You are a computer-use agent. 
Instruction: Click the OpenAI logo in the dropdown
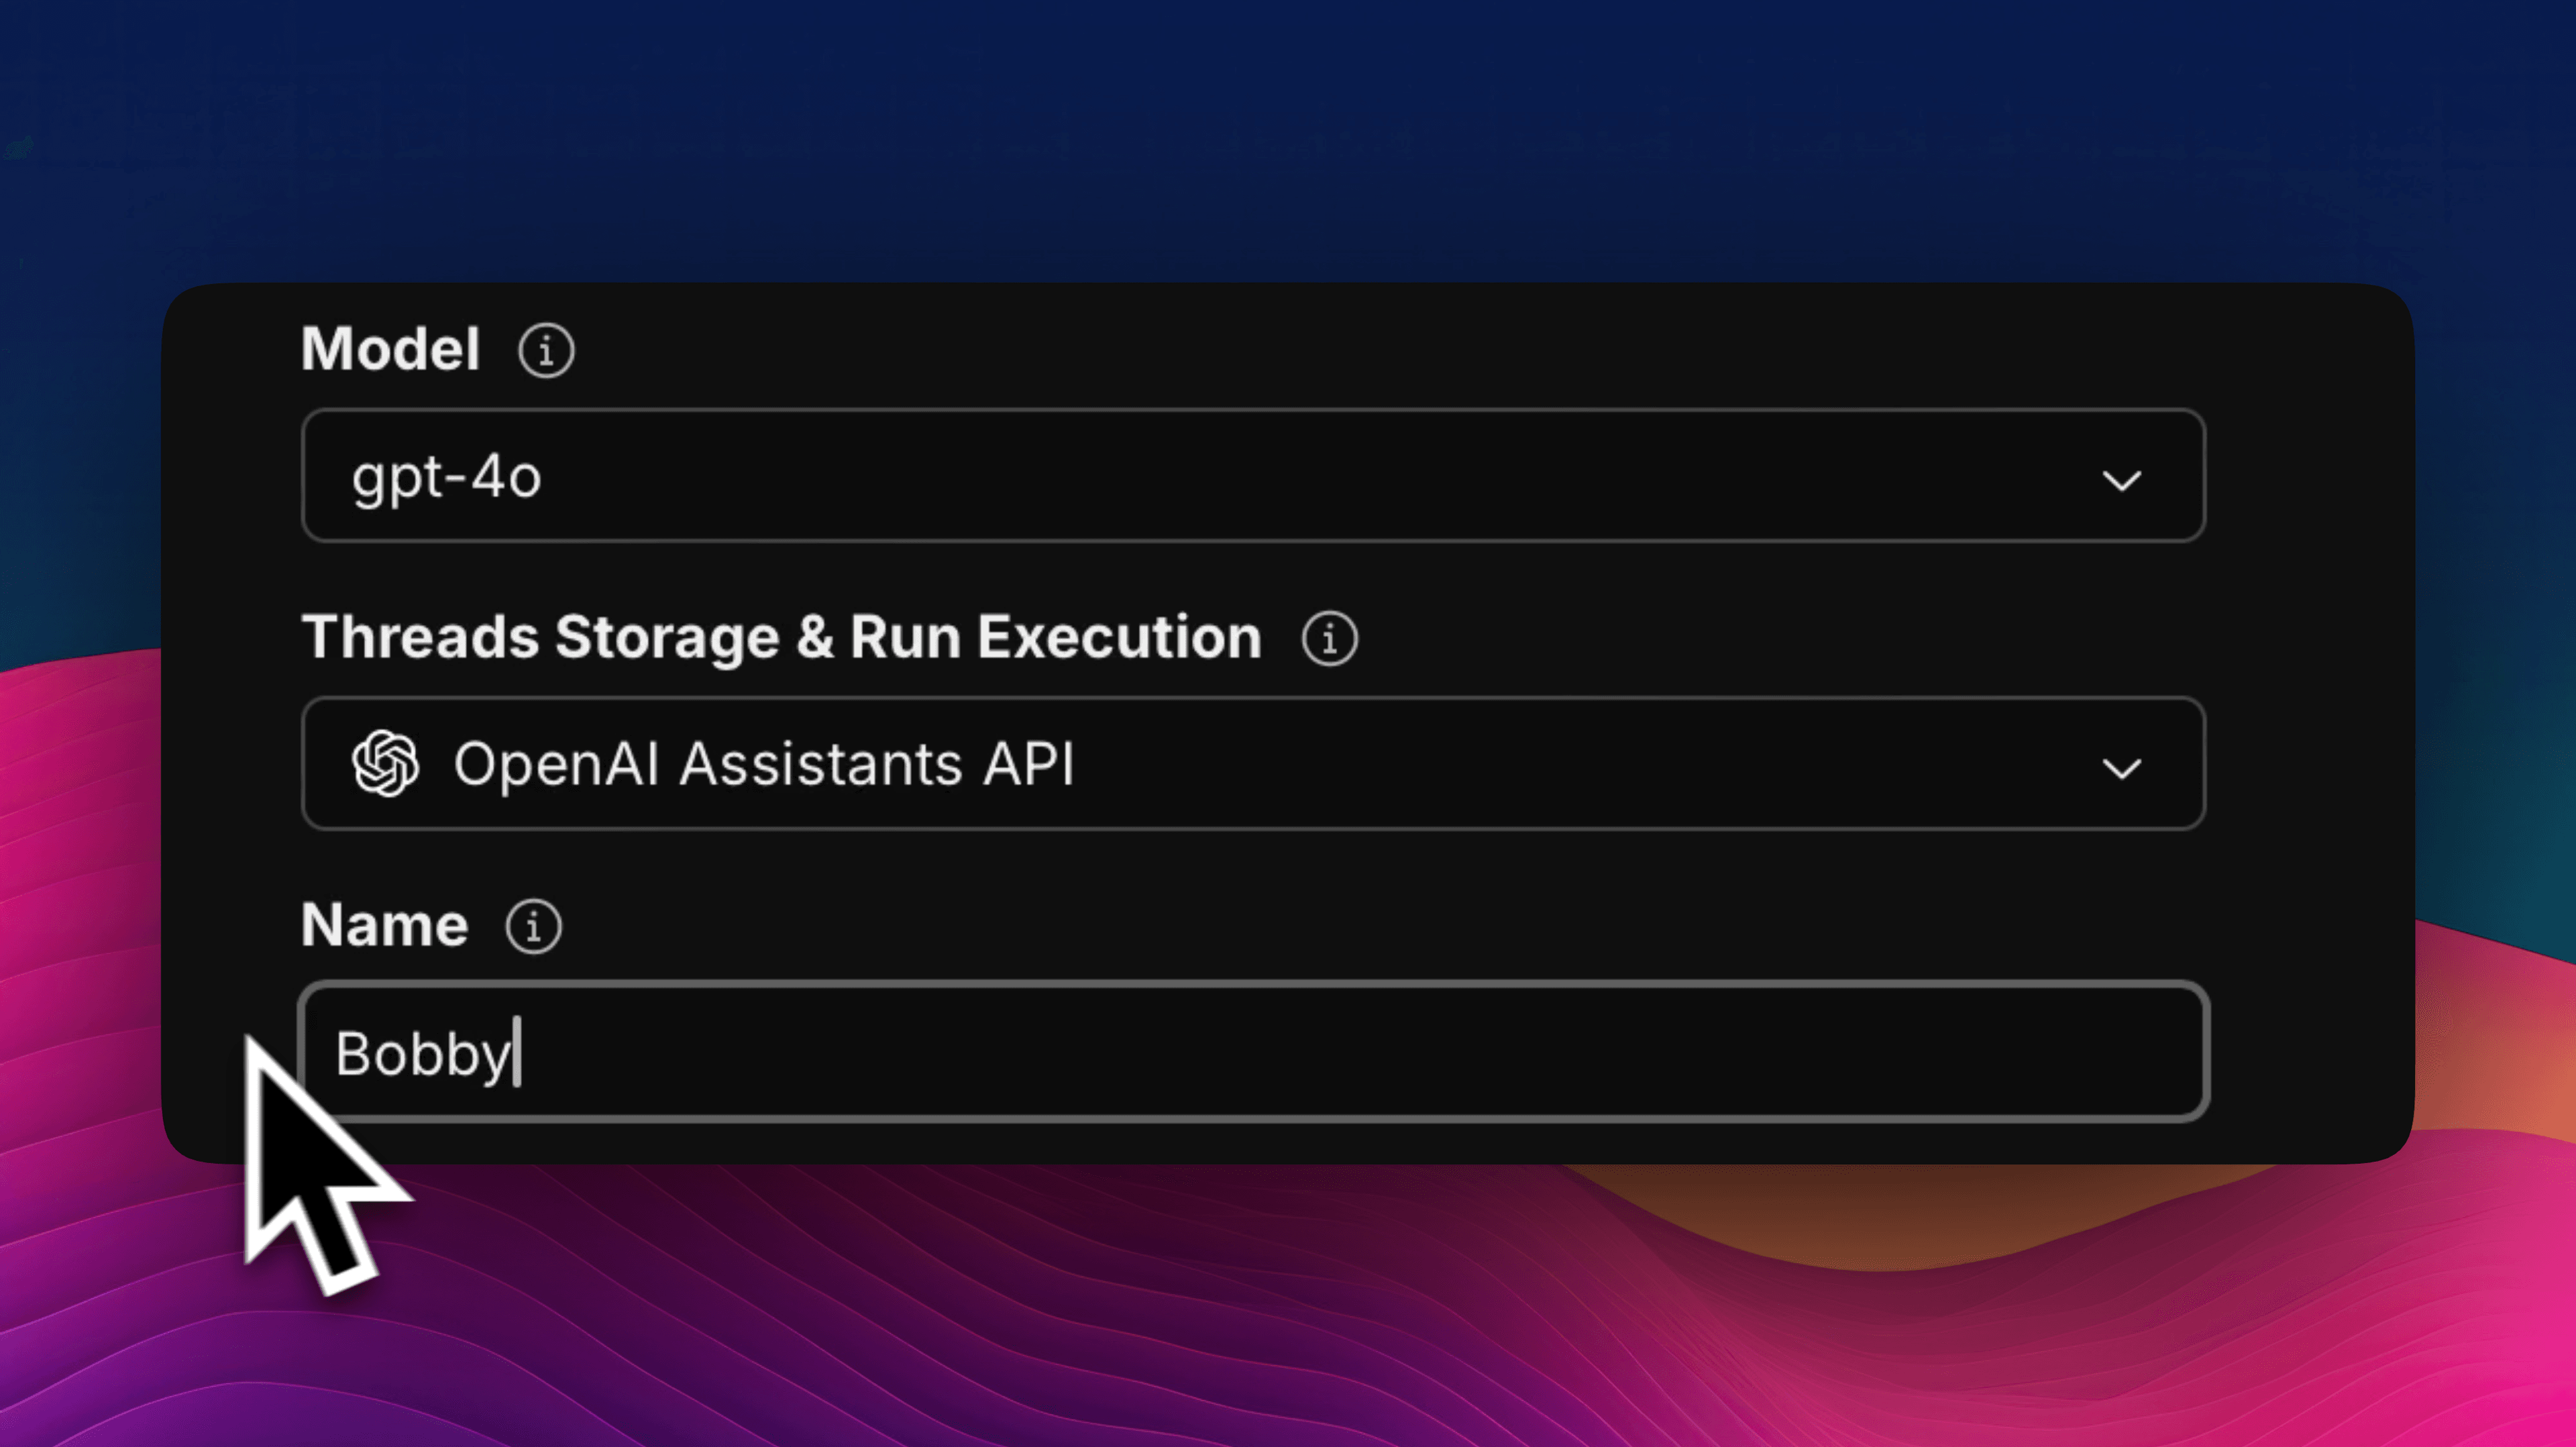click(x=385, y=764)
